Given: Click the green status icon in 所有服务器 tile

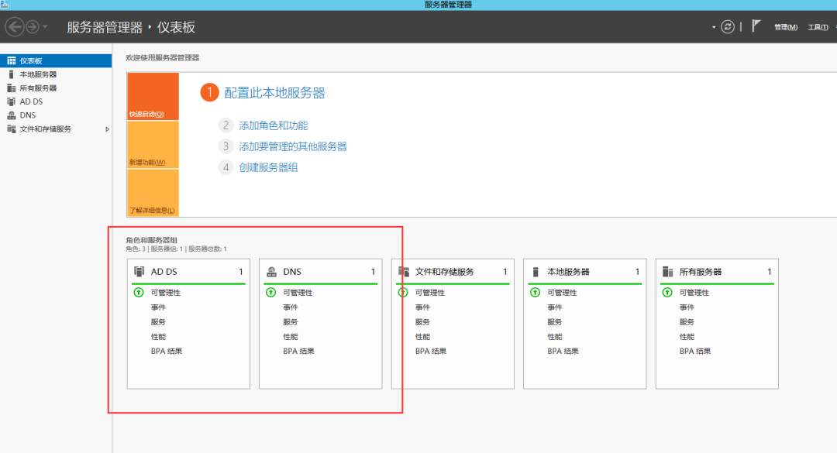Looking at the screenshot, I should tap(667, 293).
